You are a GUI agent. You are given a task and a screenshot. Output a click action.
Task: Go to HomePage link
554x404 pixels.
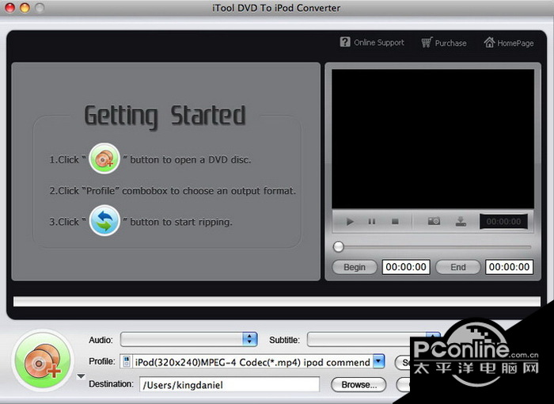click(508, 43)
